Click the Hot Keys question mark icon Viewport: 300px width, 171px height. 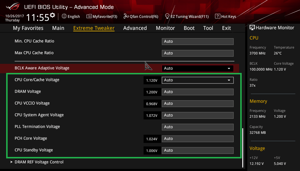(x=218, y=16)
